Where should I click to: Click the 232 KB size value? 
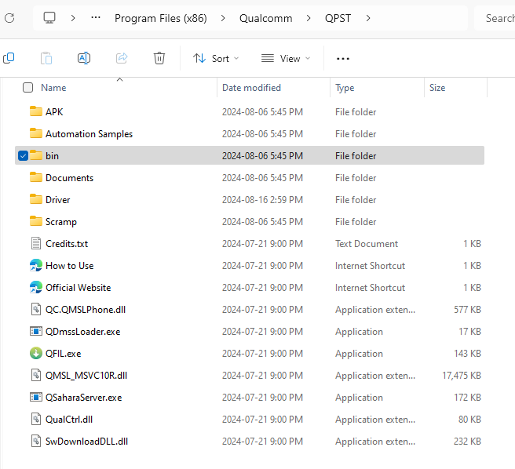467,442
